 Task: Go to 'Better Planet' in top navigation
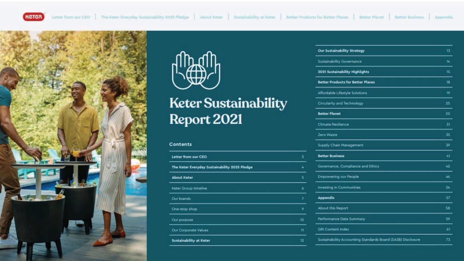371,17
